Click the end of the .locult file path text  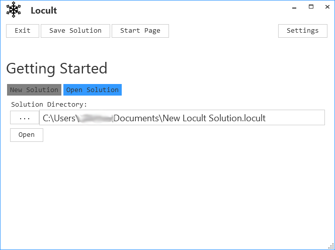click(x=266, y=118)
